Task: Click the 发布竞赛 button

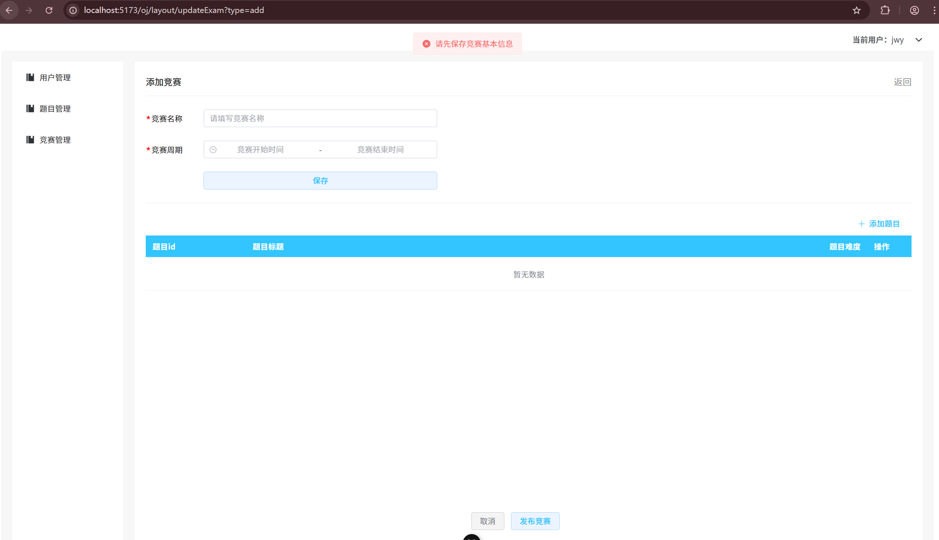Action: click(535, 521)
